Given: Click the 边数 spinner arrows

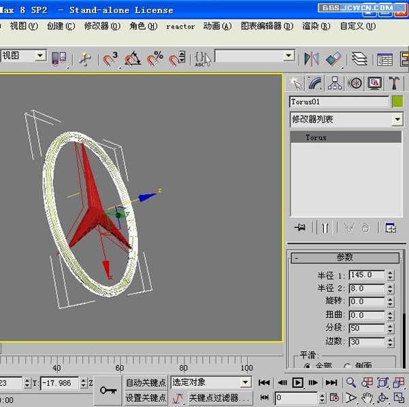Looking at the screenshot, I should pyautogui.click(x=390, y=342).
